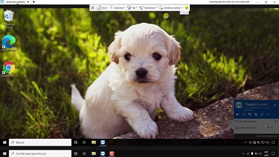This screenshot has height=157, width=279.
Task: Open the dropdown arrow beside the session entry
Action: coord(268,128)
